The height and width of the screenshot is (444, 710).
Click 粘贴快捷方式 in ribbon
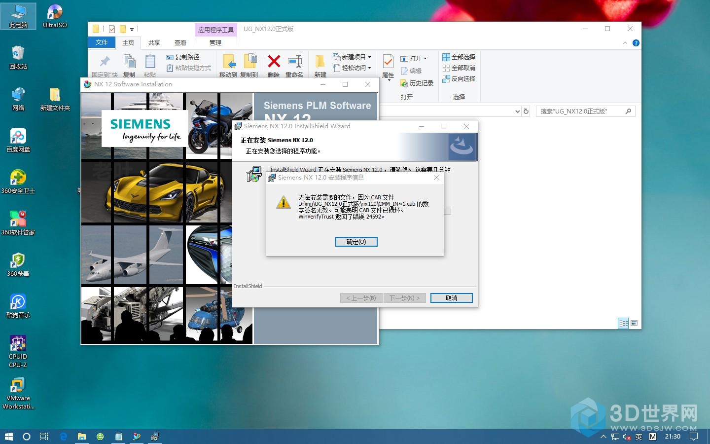[189, 68]
